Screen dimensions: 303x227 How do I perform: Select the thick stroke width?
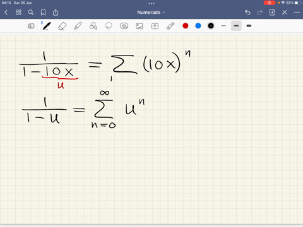[249, 26]
